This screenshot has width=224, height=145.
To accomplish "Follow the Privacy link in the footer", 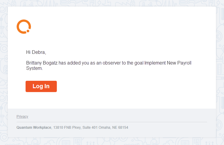I will pos(22,116).
